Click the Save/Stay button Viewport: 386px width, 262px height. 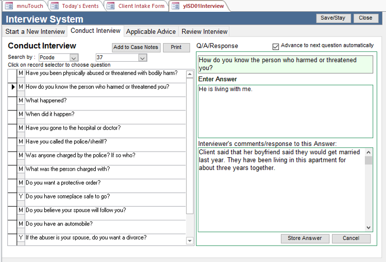333,18
